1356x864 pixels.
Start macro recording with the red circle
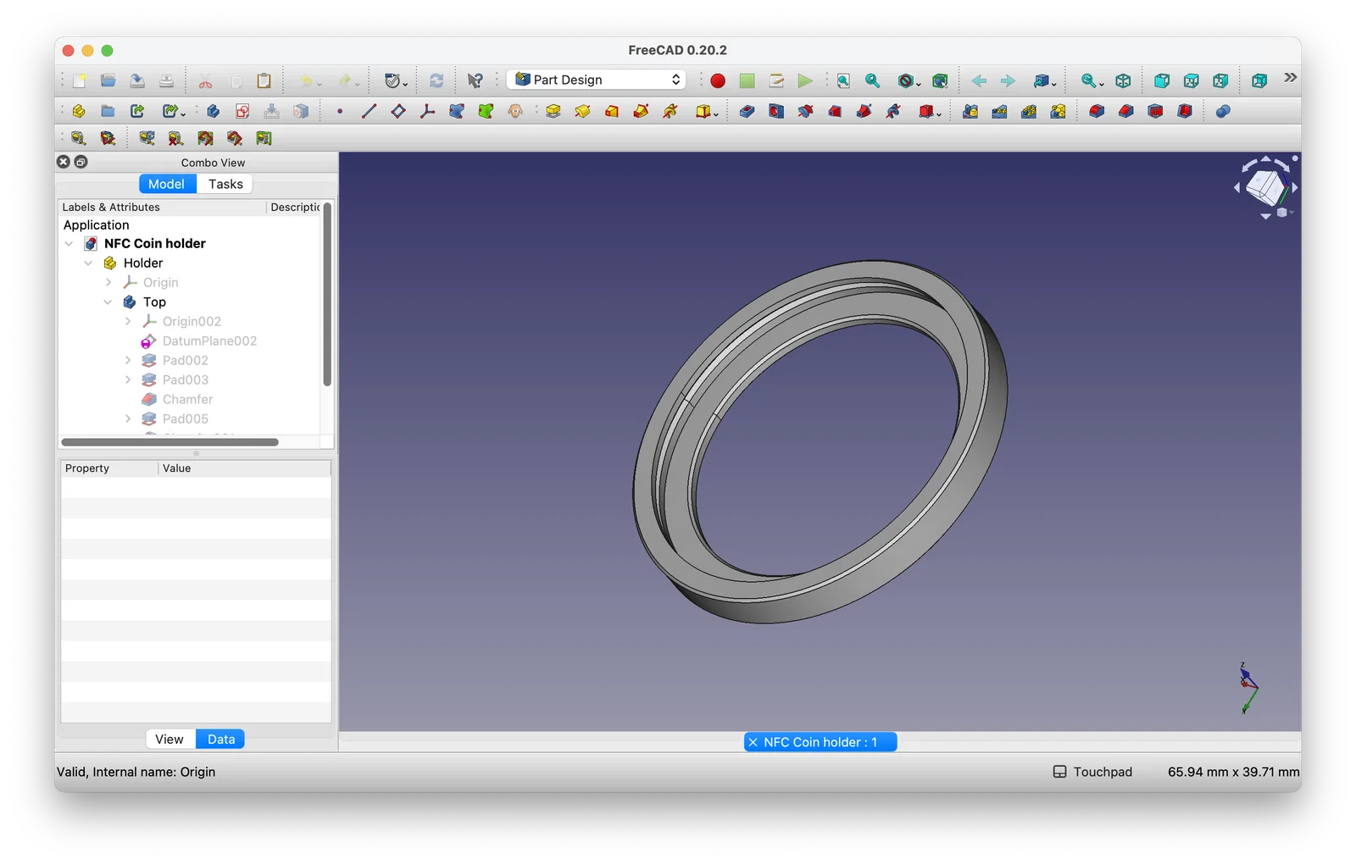point(718,80)
